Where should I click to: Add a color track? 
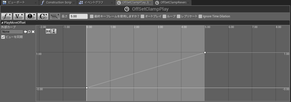click(x=43, y=16)
